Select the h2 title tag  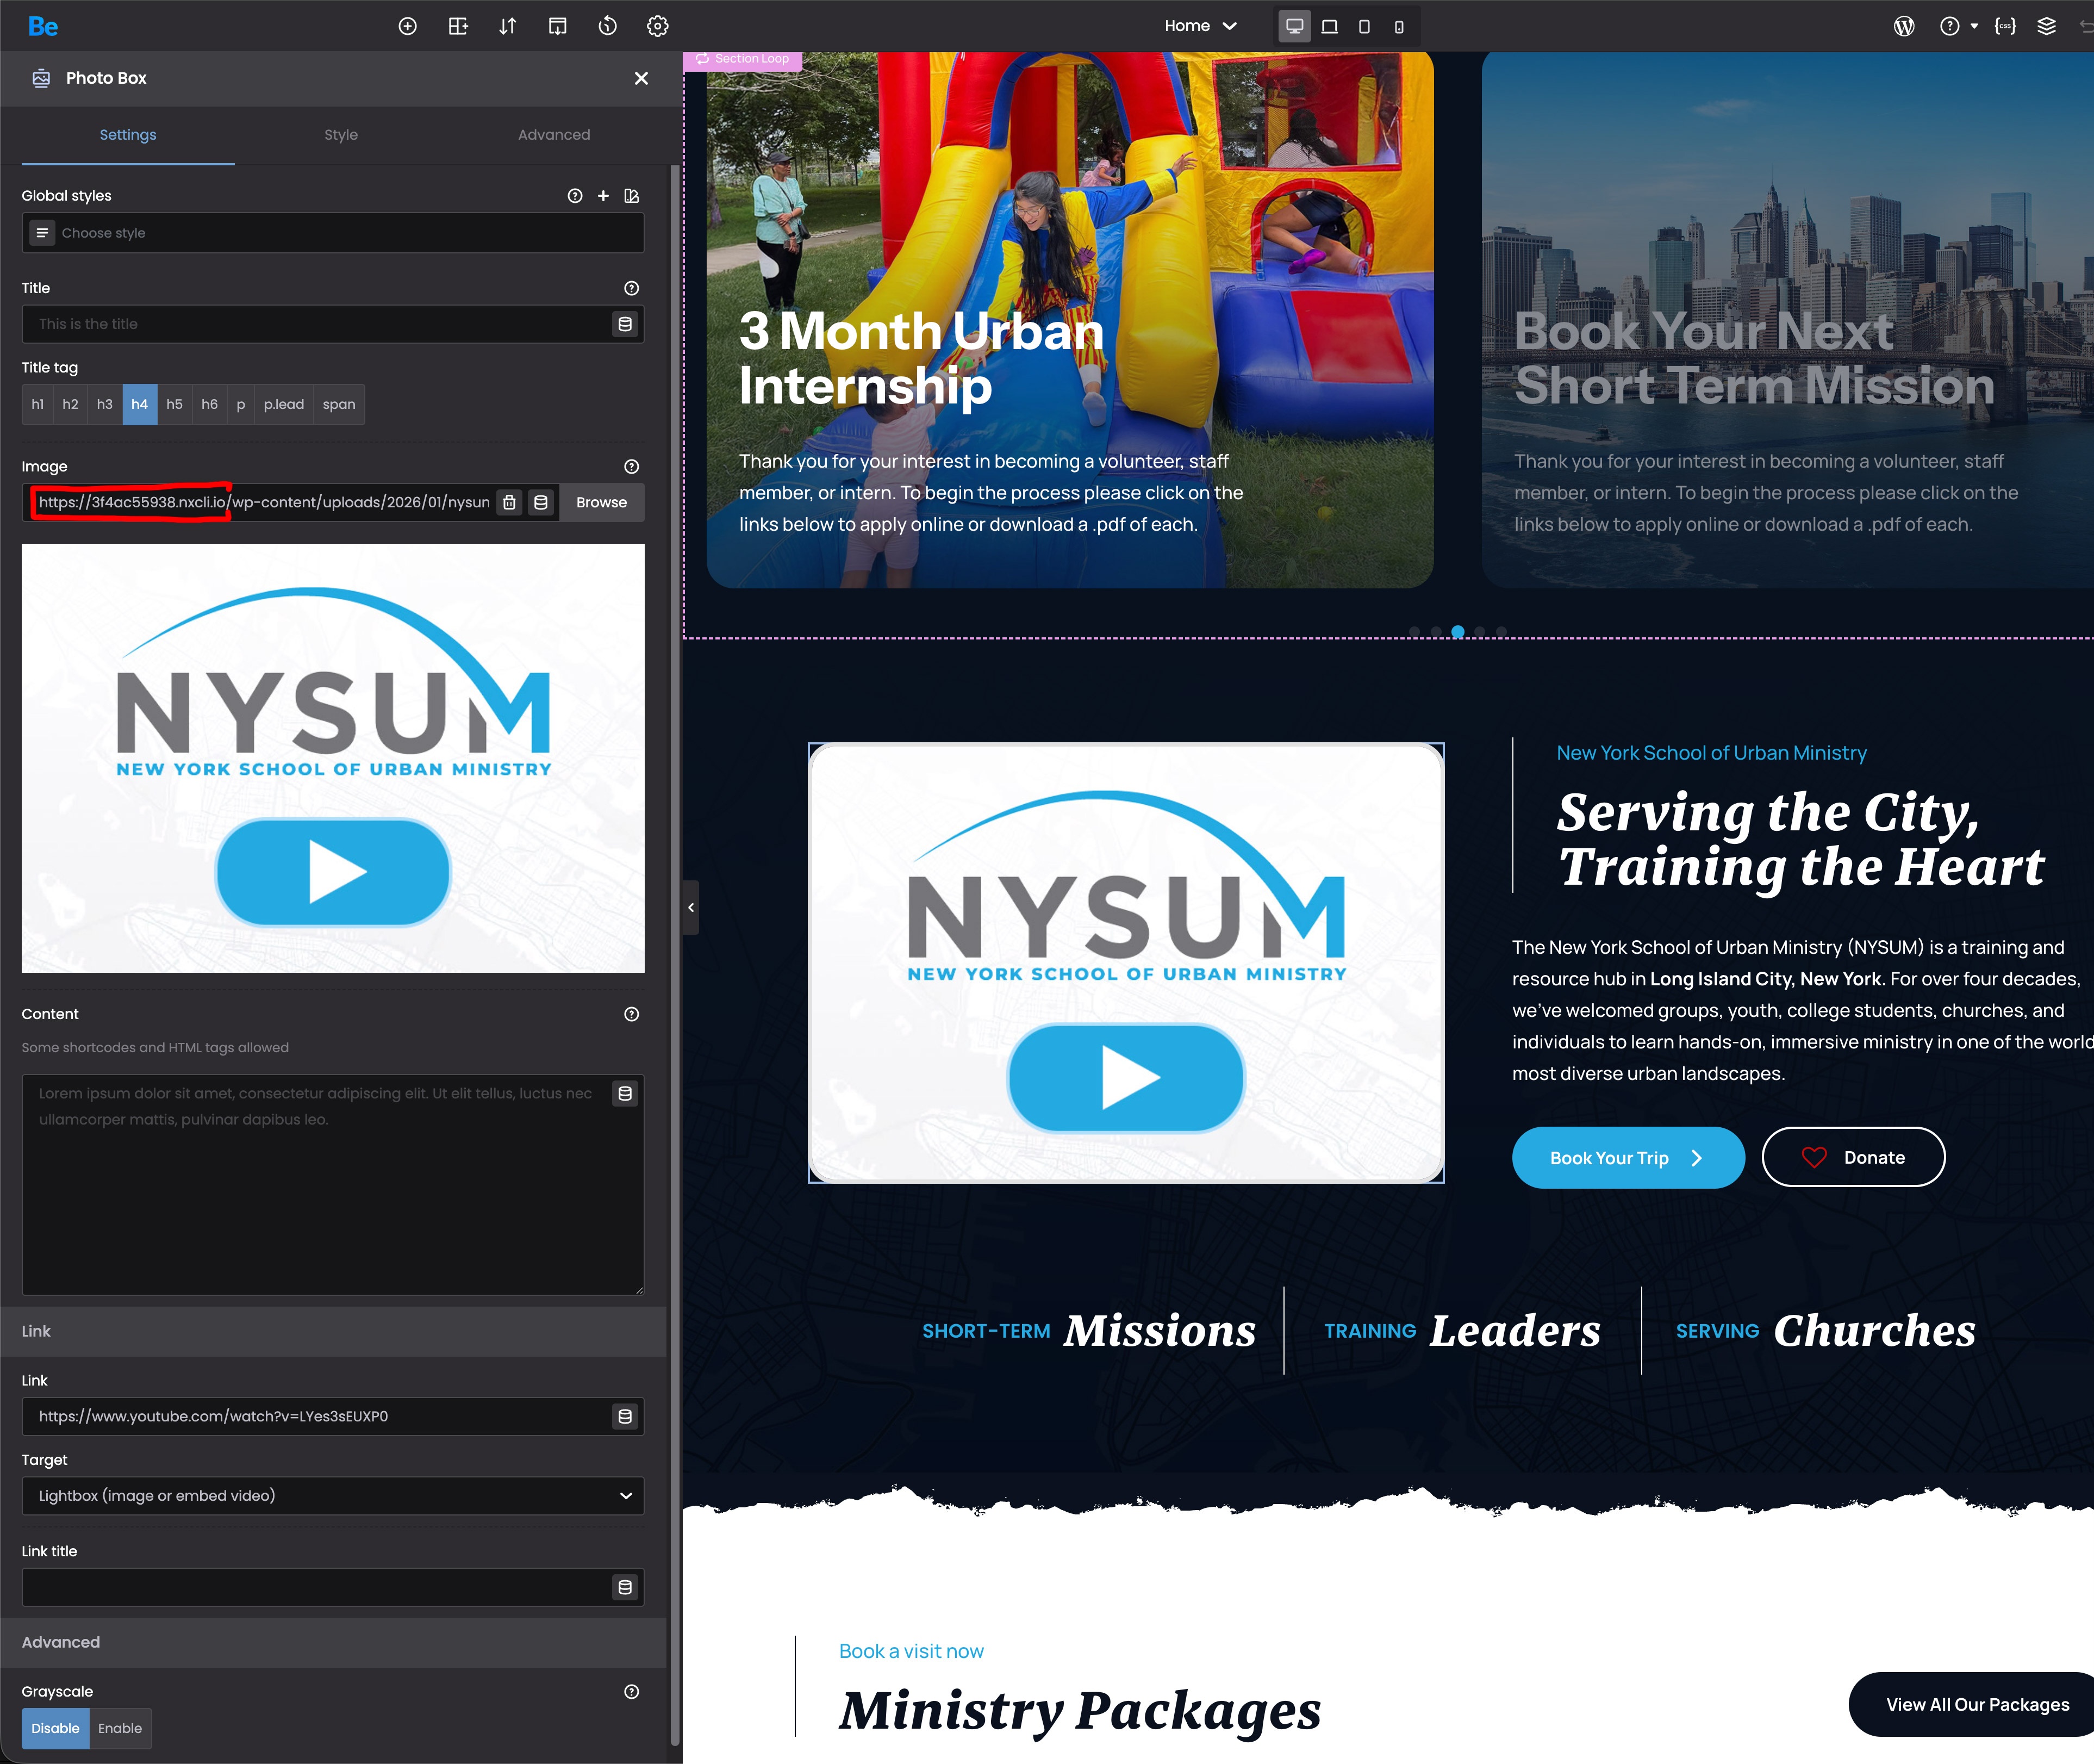click(x=70, y=404)
